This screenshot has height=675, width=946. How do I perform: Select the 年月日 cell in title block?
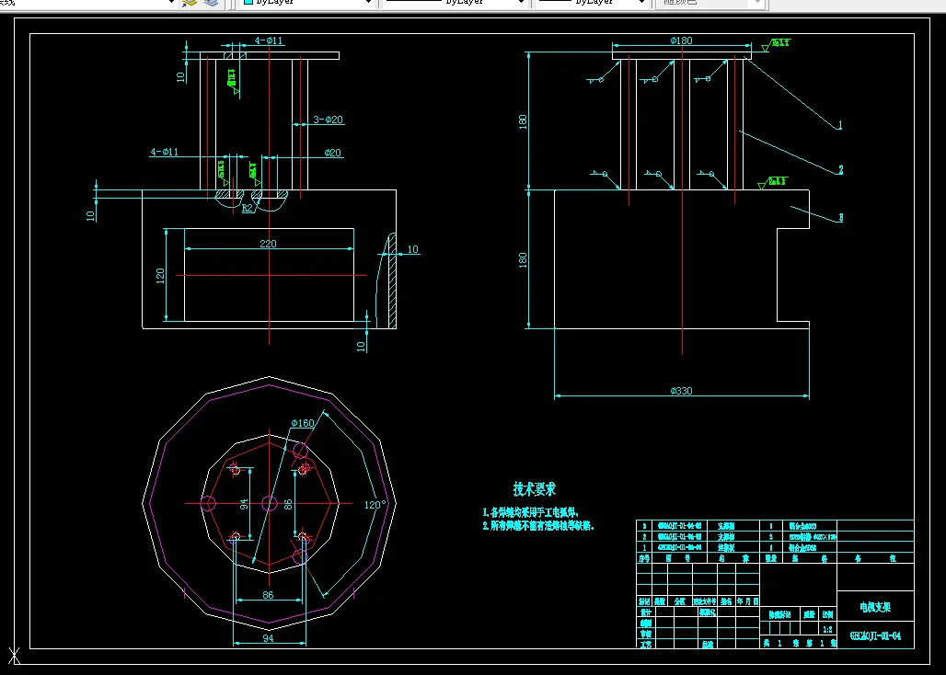pyautogui.click(x=747, y=601)
